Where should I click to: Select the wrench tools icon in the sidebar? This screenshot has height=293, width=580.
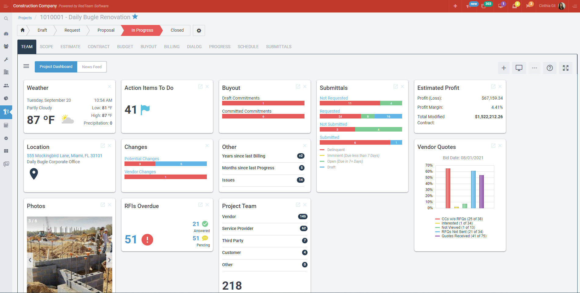coord(6,59)
